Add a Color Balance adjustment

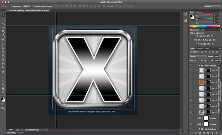pos(199,40)
